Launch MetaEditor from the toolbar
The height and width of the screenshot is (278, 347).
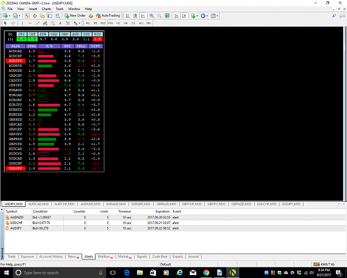[90, 16]
